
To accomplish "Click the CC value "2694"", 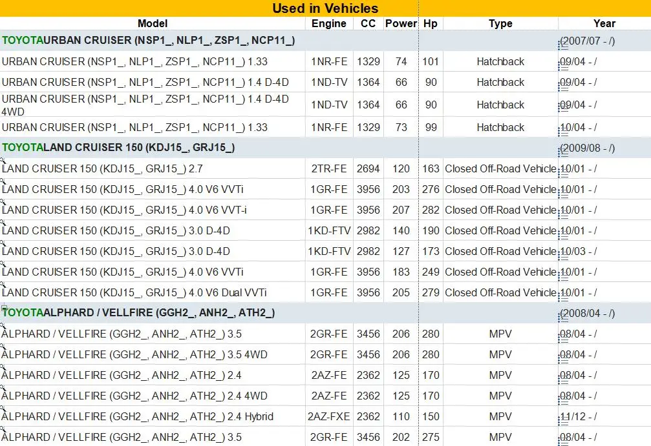I will (x=368, y=168).
